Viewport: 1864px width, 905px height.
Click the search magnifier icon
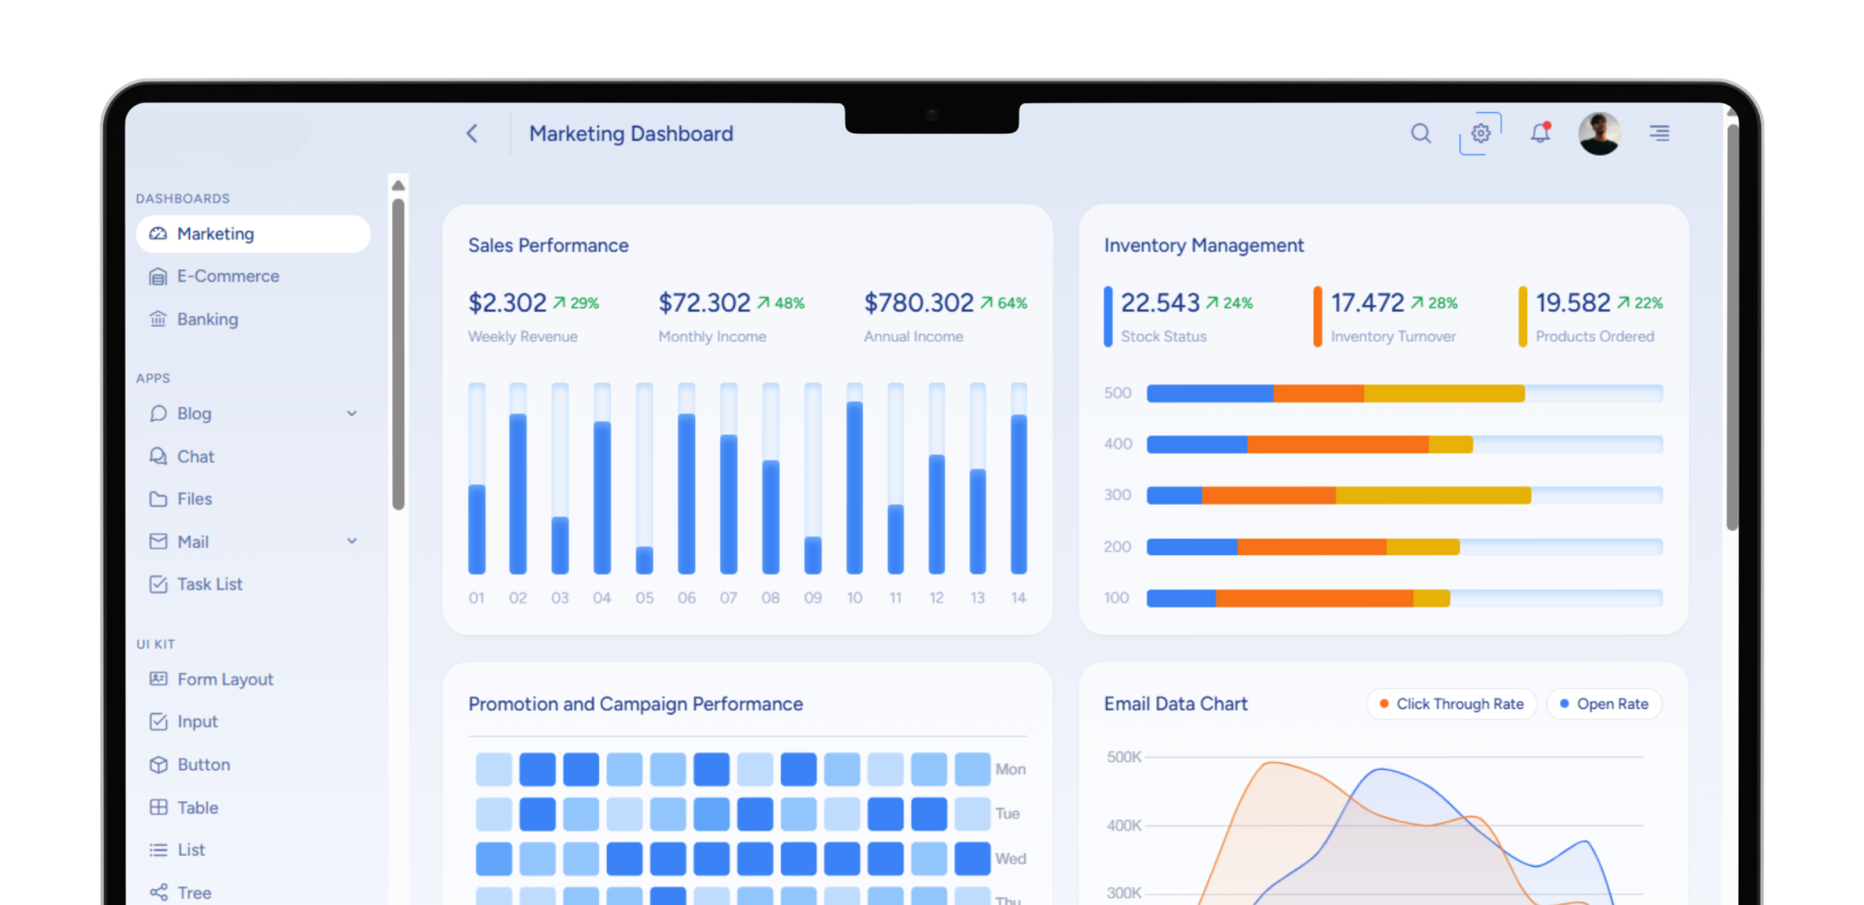point(1421,133)
